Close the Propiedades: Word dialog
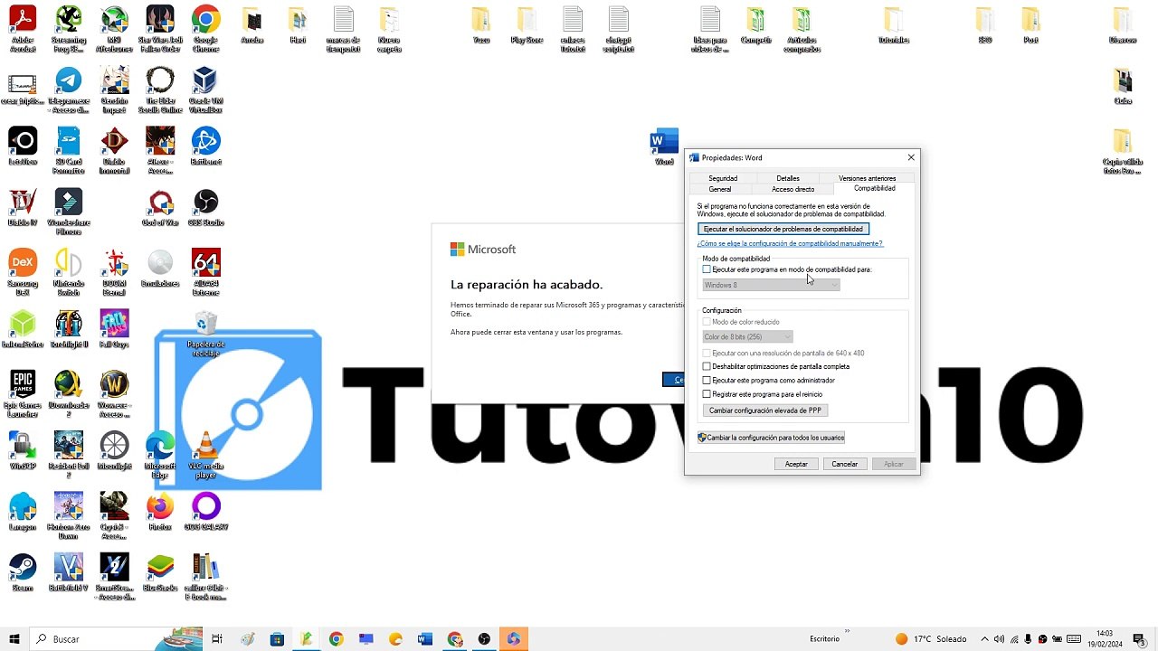This screenshot has height=651, width=1158. (x=911, y=157)
